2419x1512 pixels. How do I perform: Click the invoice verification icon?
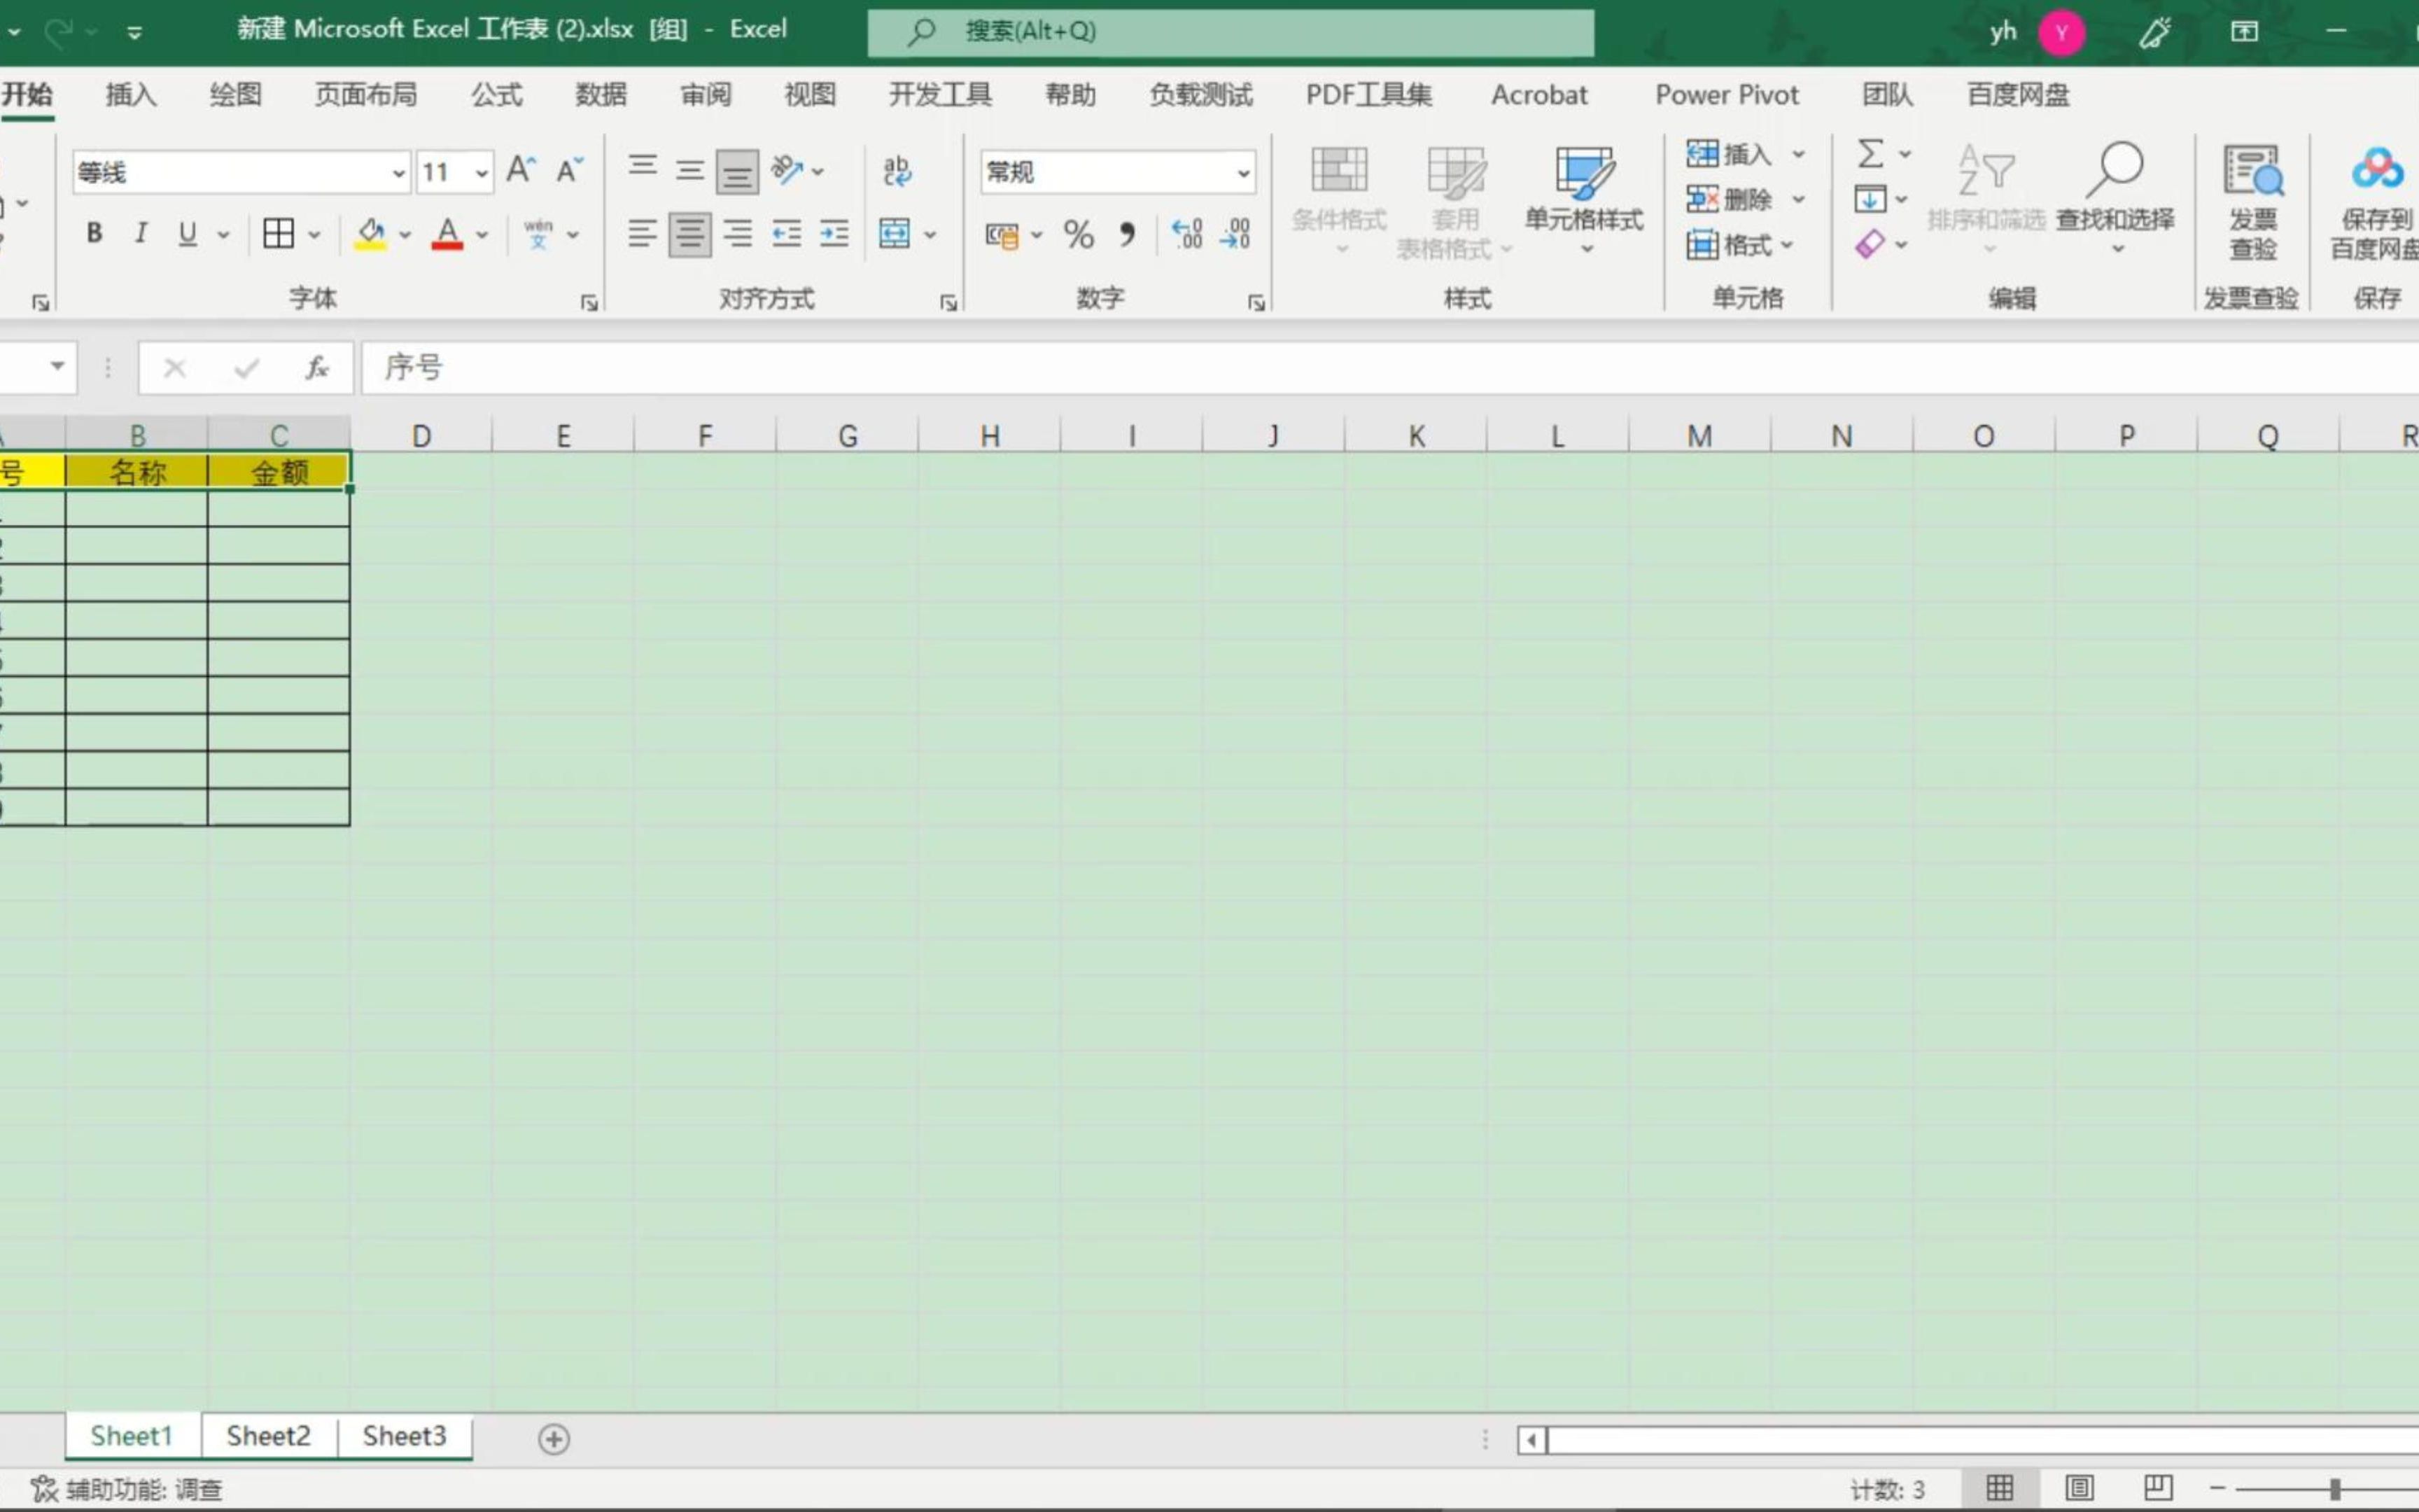pyautogui.click(x=2252, y=171)
